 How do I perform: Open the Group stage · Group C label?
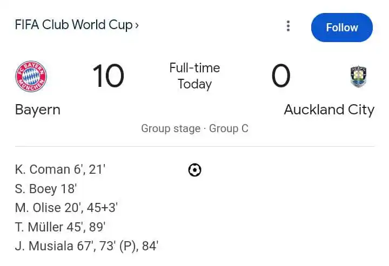click(194, 128)
